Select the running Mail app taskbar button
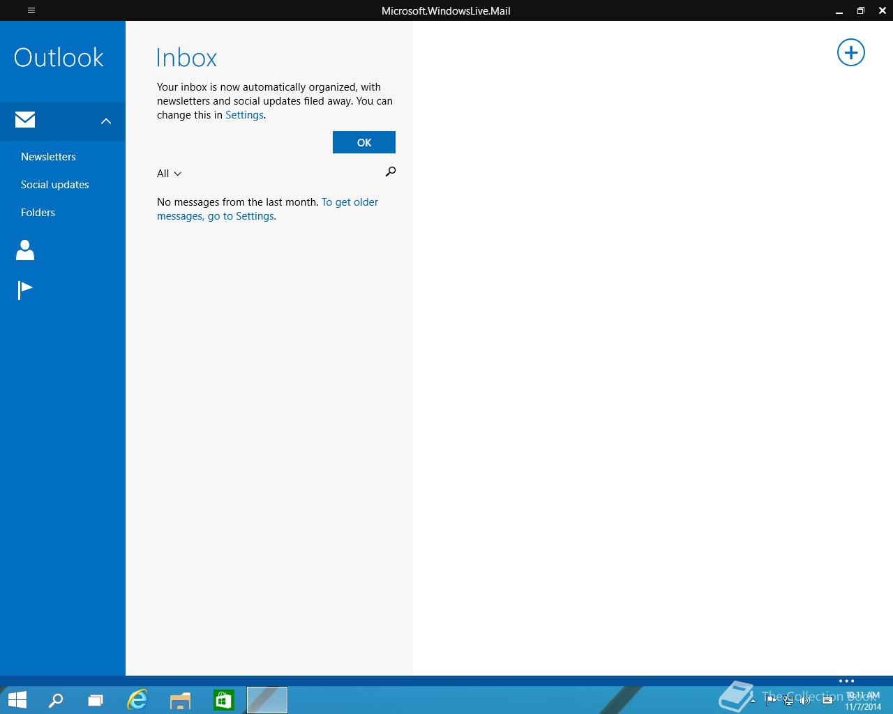The height and width of the screenshot is (714, 893). pyautogui.click(x=267, y=700)
